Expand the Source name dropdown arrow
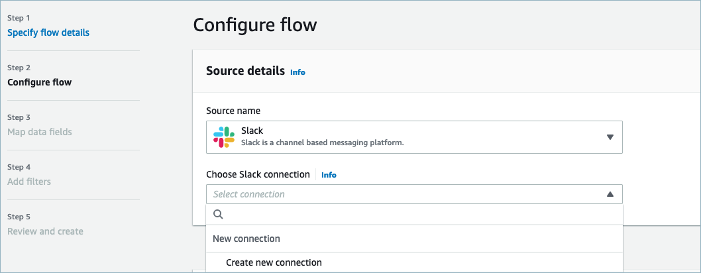Viewport: 701px width, 273px height. 610,137
